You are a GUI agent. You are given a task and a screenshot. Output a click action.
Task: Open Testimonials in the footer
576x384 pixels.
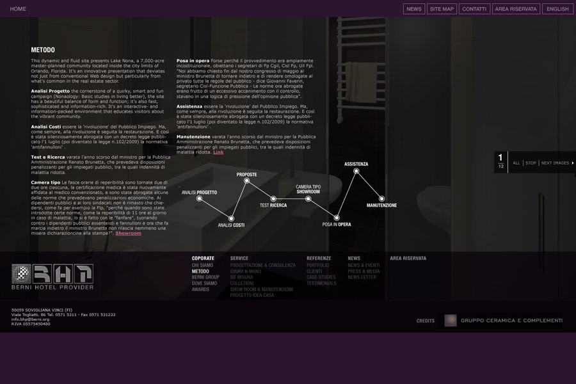click(321, 284)
